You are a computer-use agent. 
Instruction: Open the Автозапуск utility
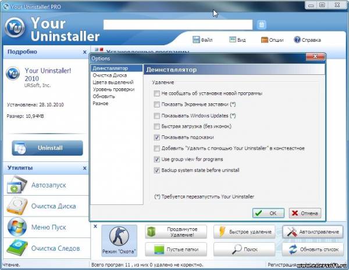[46, 185]
